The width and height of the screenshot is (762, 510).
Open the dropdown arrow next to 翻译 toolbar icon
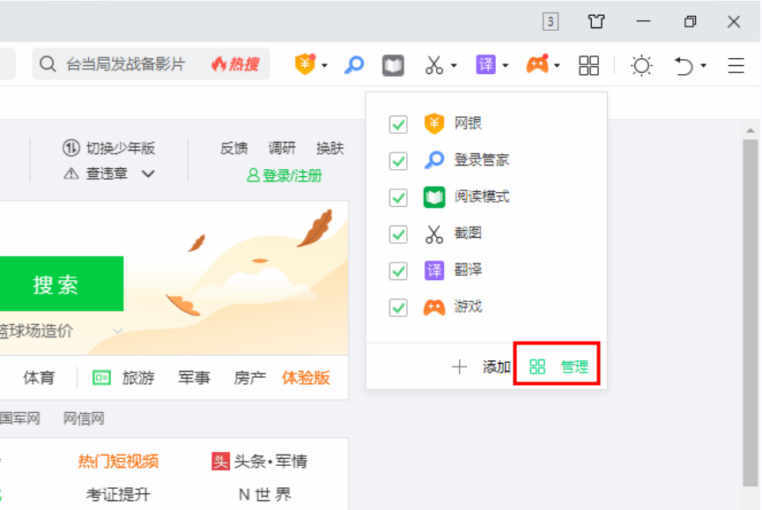(505, 64)
